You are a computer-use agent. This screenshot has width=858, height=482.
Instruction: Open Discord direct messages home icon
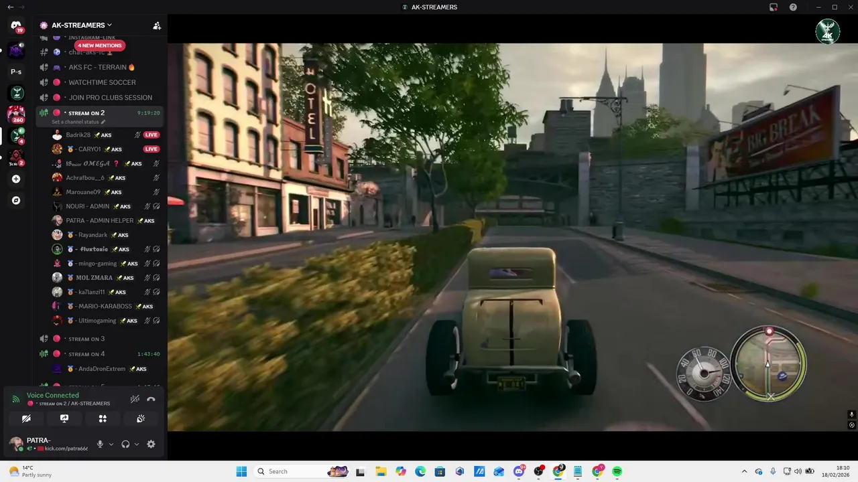(x=16, y=25)
